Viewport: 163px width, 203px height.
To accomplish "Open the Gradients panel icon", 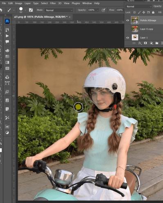I will pyautogui.click(x=7, y=62).
